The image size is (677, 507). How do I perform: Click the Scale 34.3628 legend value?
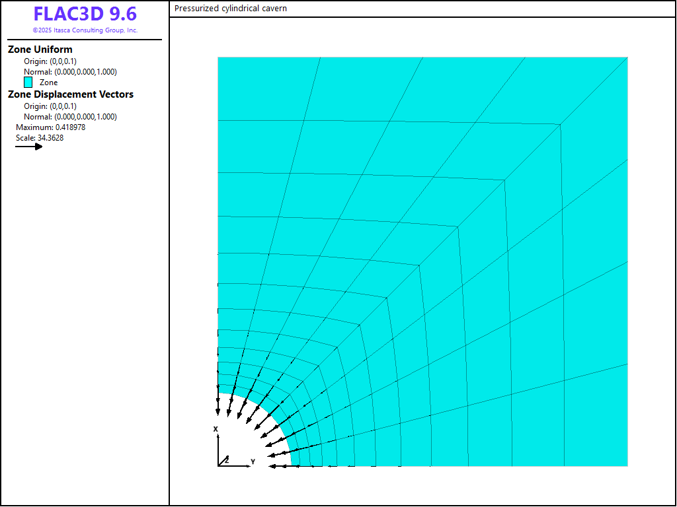point(40,138)
